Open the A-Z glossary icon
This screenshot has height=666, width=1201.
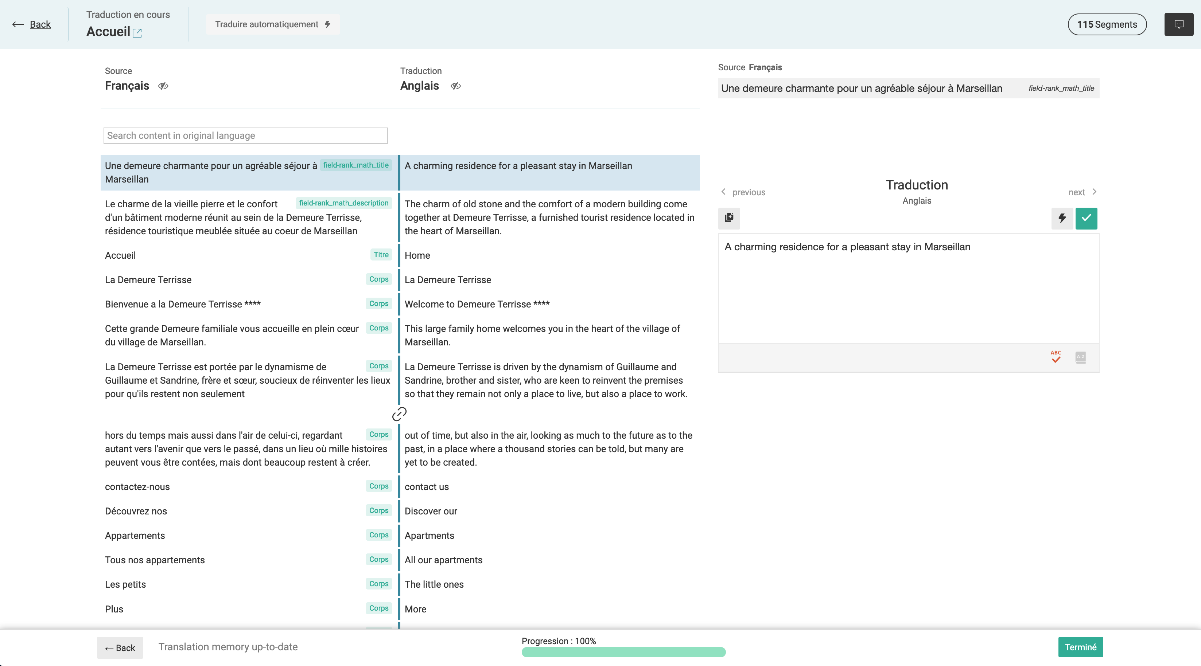pyautogui.click(x=1081, y=357)
